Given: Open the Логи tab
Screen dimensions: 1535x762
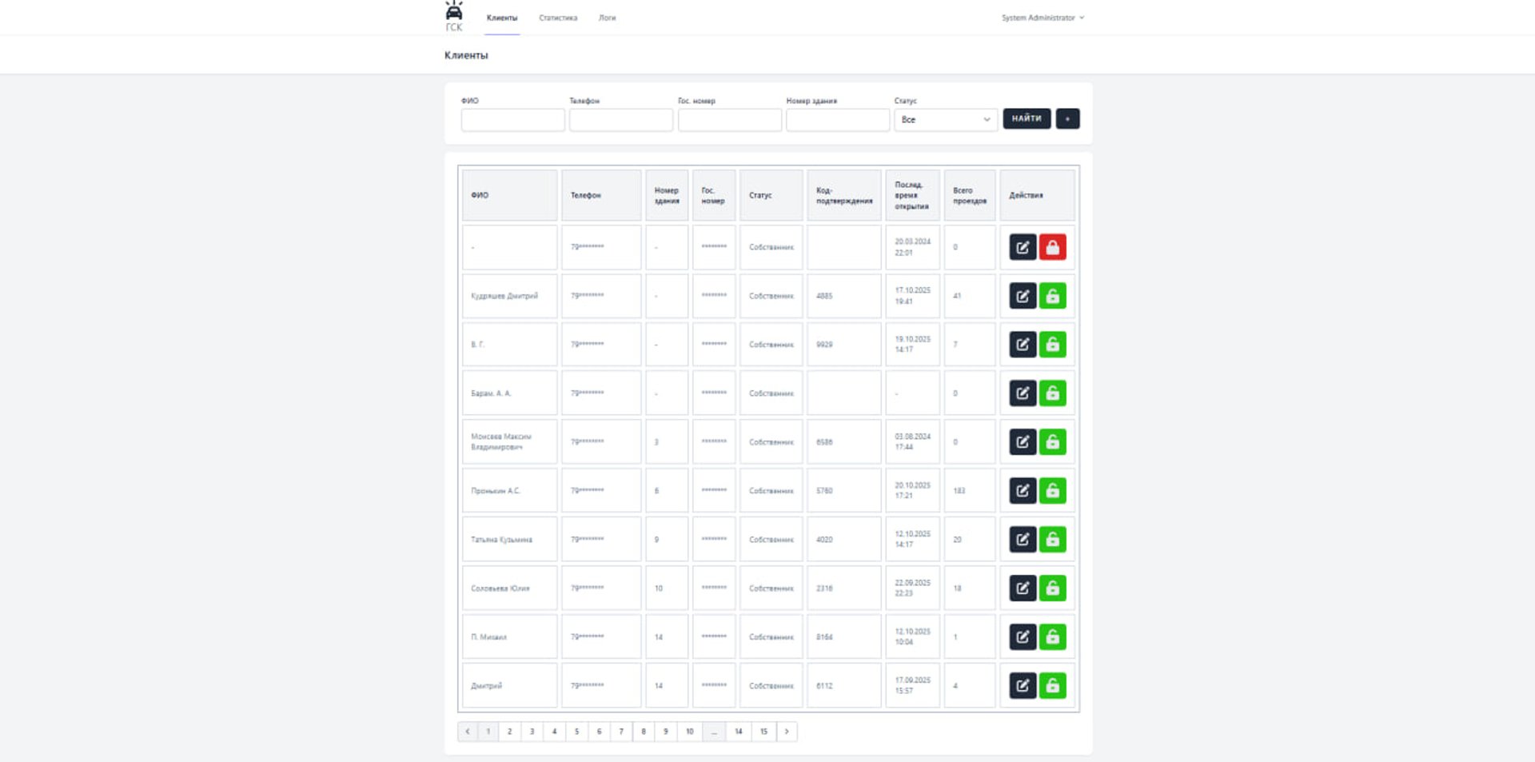Looking at the screenshot, I should click(608, 18).
